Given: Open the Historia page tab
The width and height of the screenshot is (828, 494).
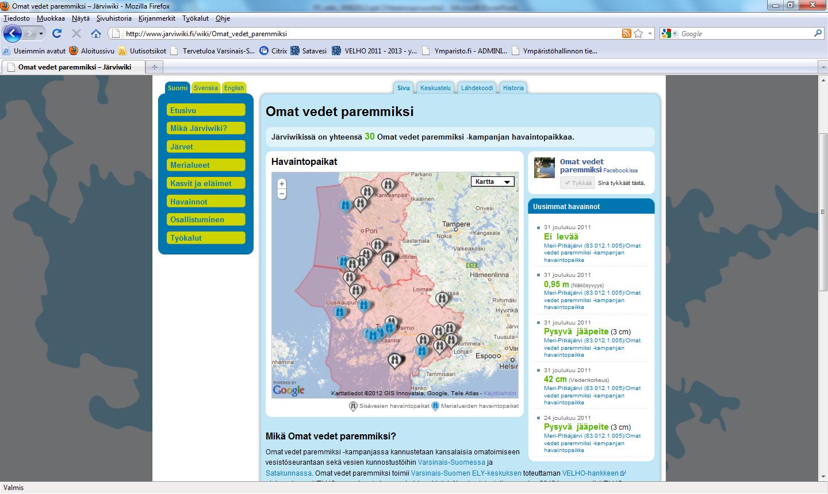Looking at the screenshot, I should (513, 88).
